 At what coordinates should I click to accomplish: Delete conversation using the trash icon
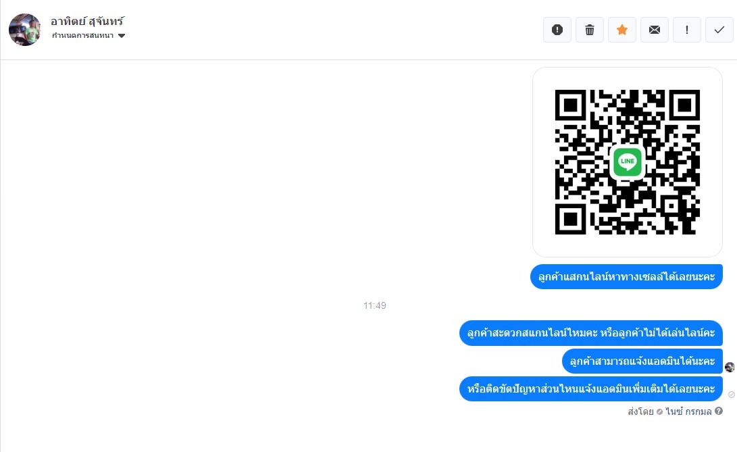[x=590, y=30]
